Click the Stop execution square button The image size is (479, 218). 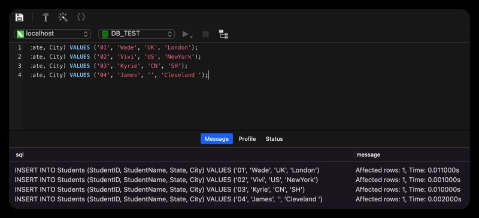tap(205, 34)
